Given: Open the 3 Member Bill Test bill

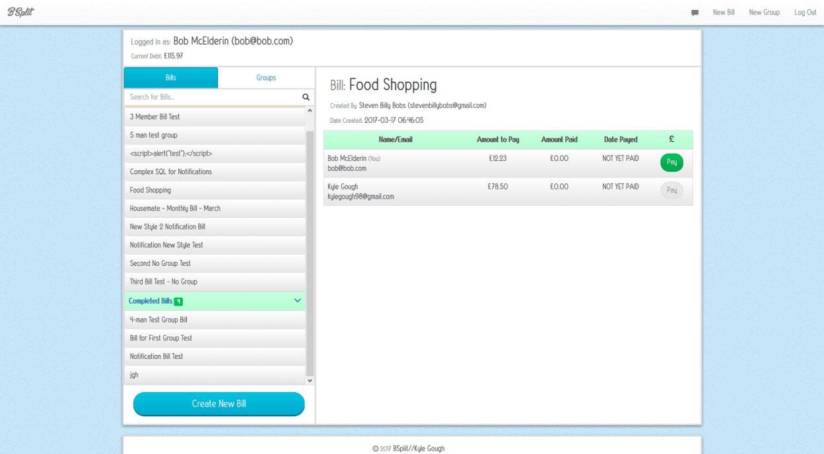Looking at the screenshot, I should (215, 117).
